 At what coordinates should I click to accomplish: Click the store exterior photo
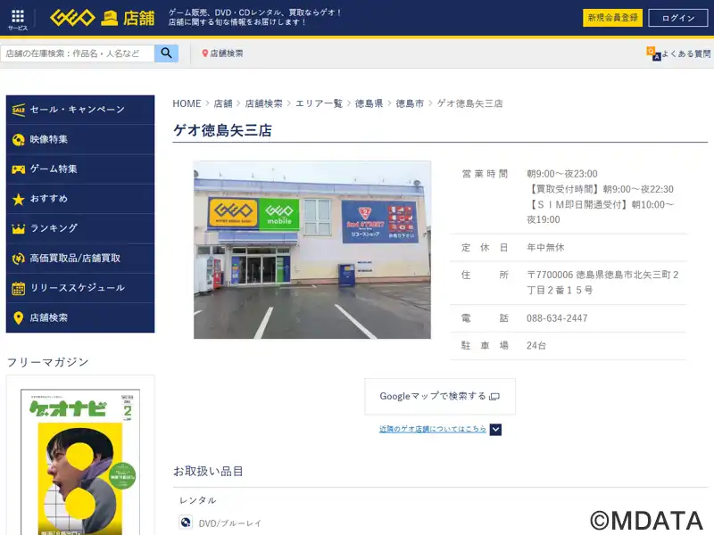(x=312, y=250)
